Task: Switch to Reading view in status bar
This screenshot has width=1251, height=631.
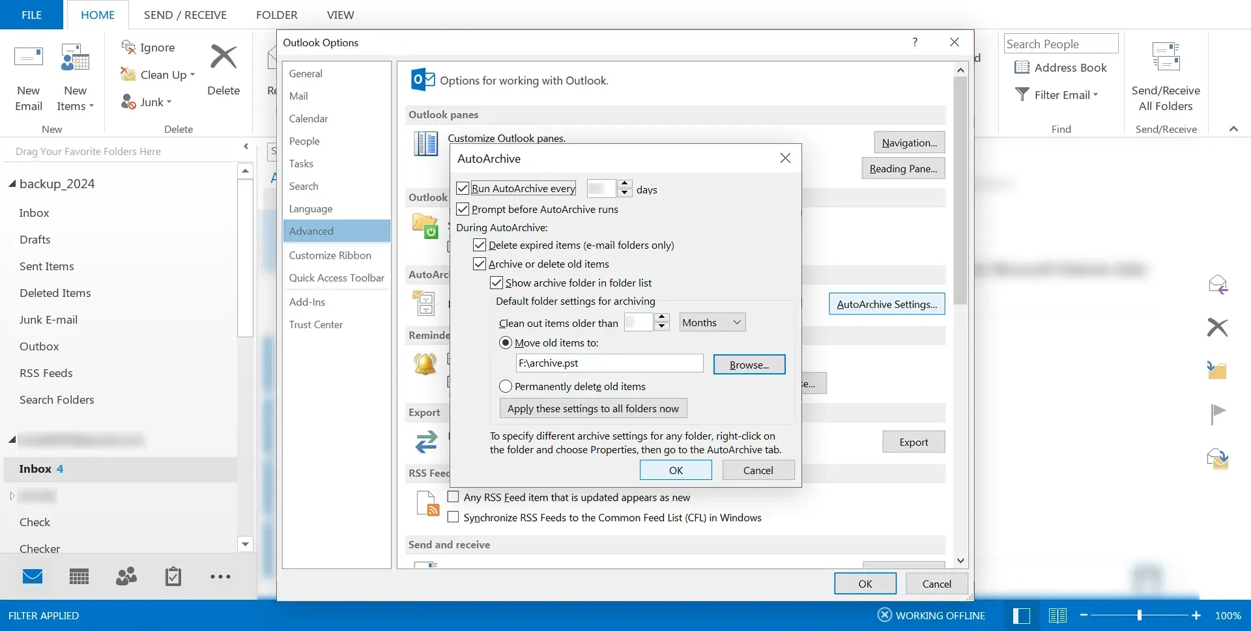Action: point(1057,615)
